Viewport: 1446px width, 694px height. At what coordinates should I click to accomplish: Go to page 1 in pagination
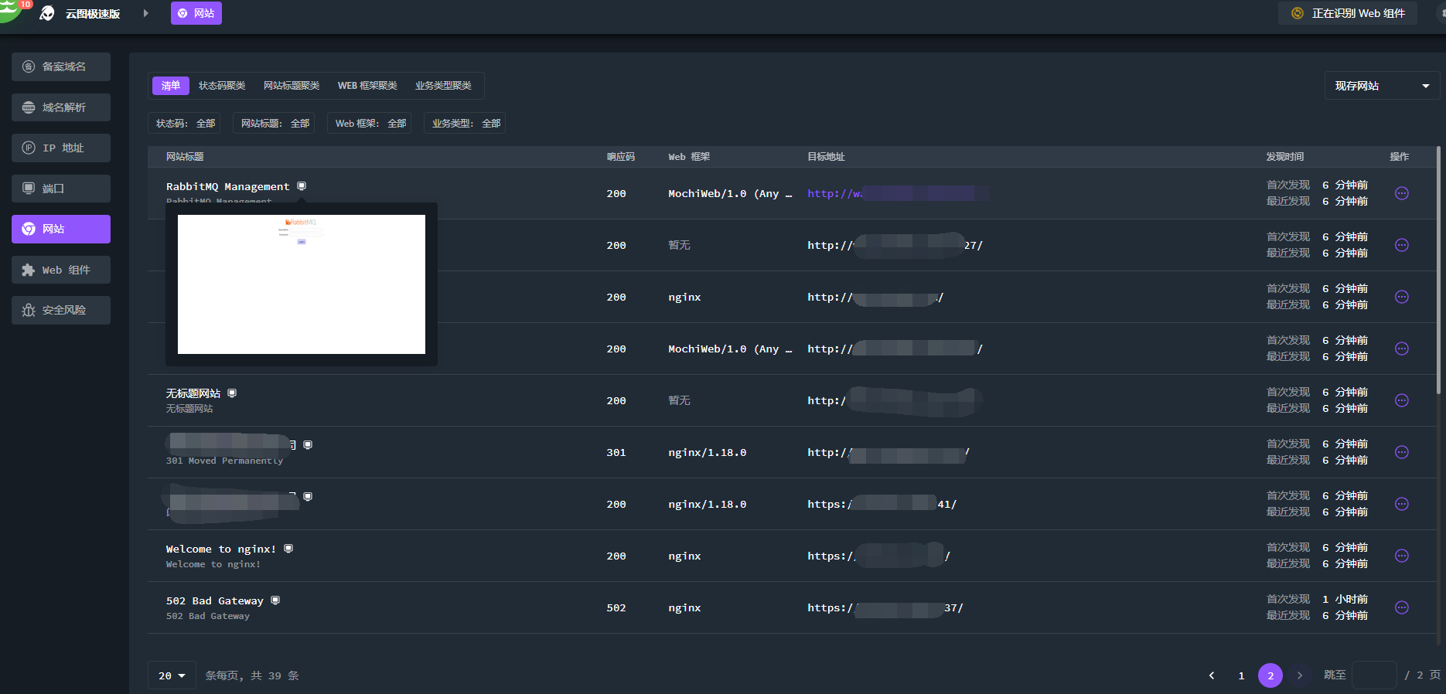click(x=1241, y=675)
